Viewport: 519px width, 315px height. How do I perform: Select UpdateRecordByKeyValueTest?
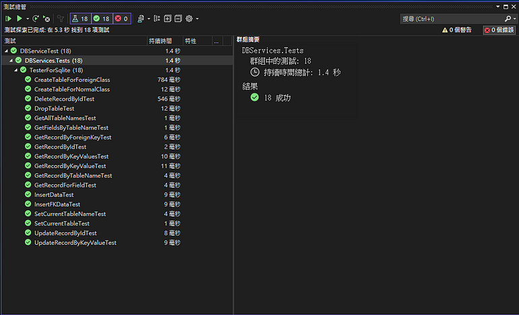click(x=75, y=243)
